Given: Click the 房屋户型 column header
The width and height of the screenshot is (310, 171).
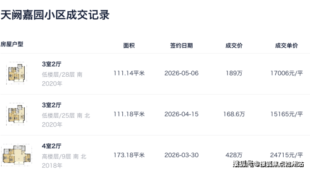Looking at the screenshot, I should 12,44.
